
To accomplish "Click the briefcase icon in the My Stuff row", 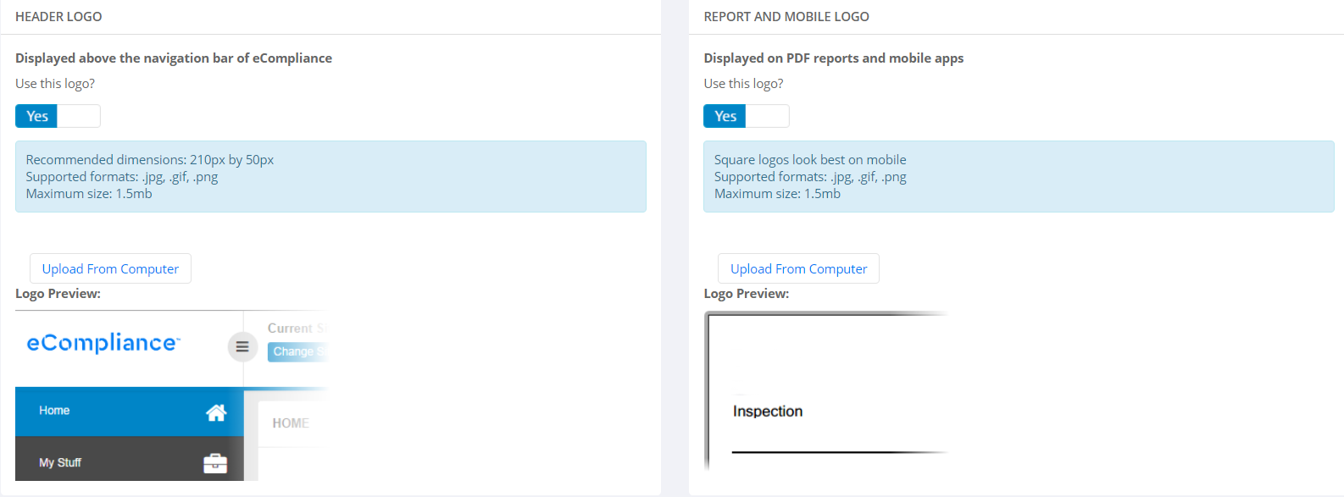I will 215,463.
